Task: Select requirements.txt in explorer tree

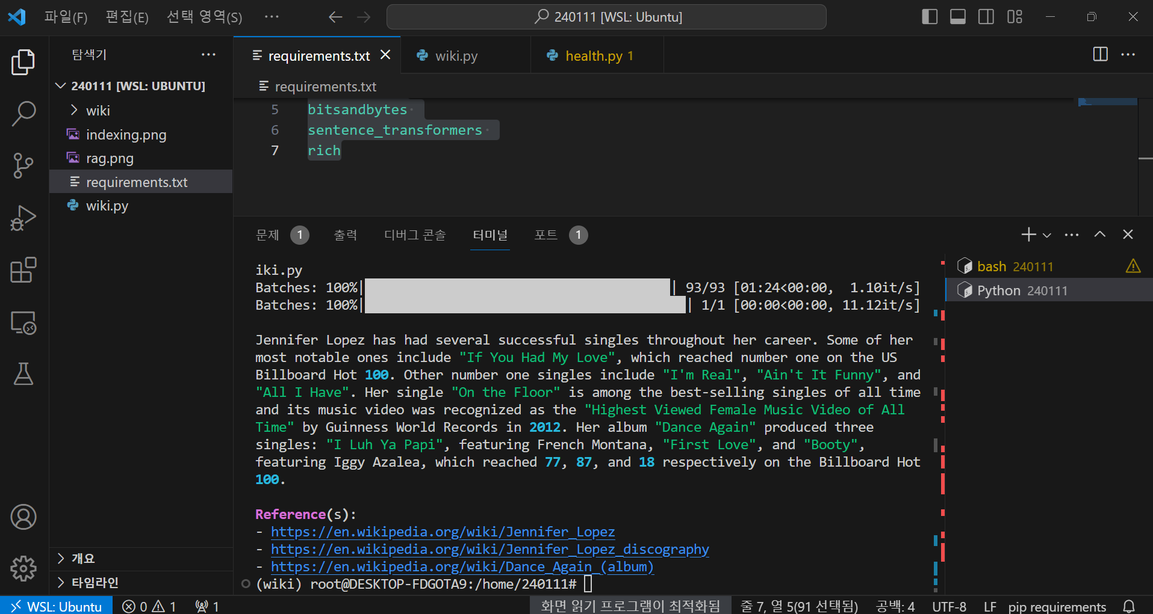Action: coord(141,182)
